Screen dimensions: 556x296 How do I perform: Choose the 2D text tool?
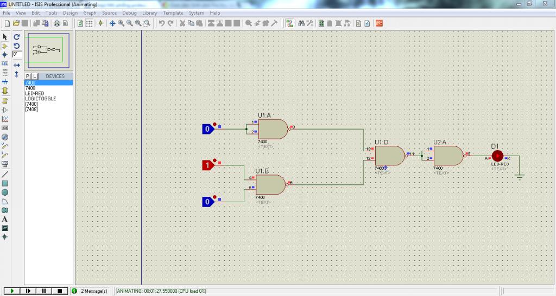(x=5, y=219)
